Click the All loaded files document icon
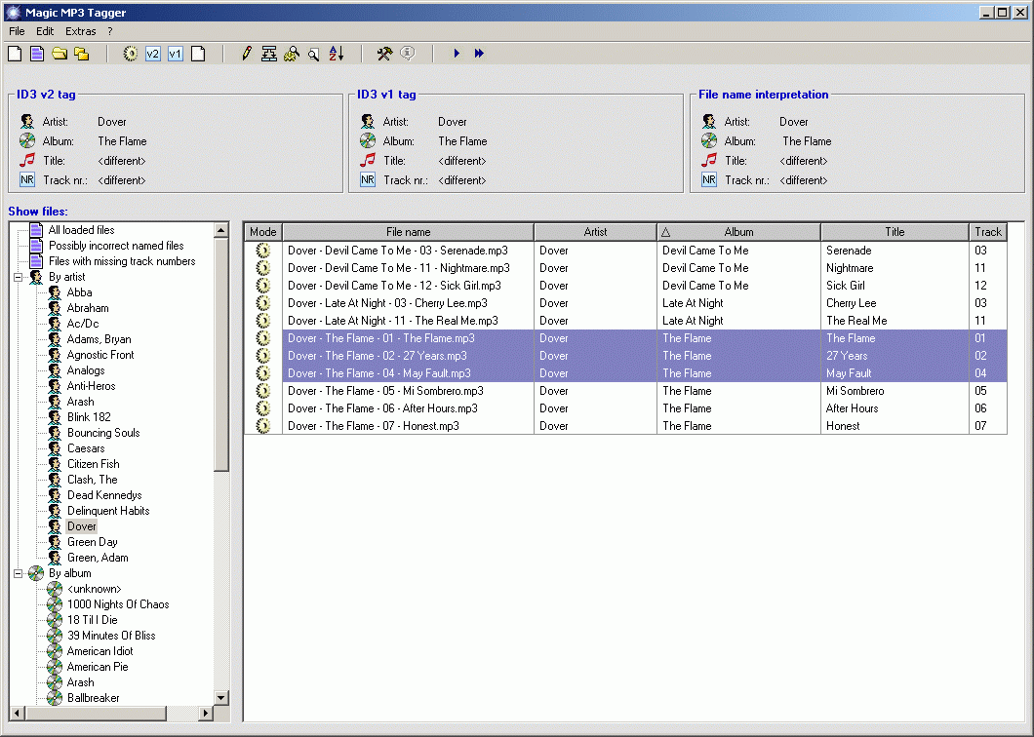 pyautogui.click(x=37, y=229)
